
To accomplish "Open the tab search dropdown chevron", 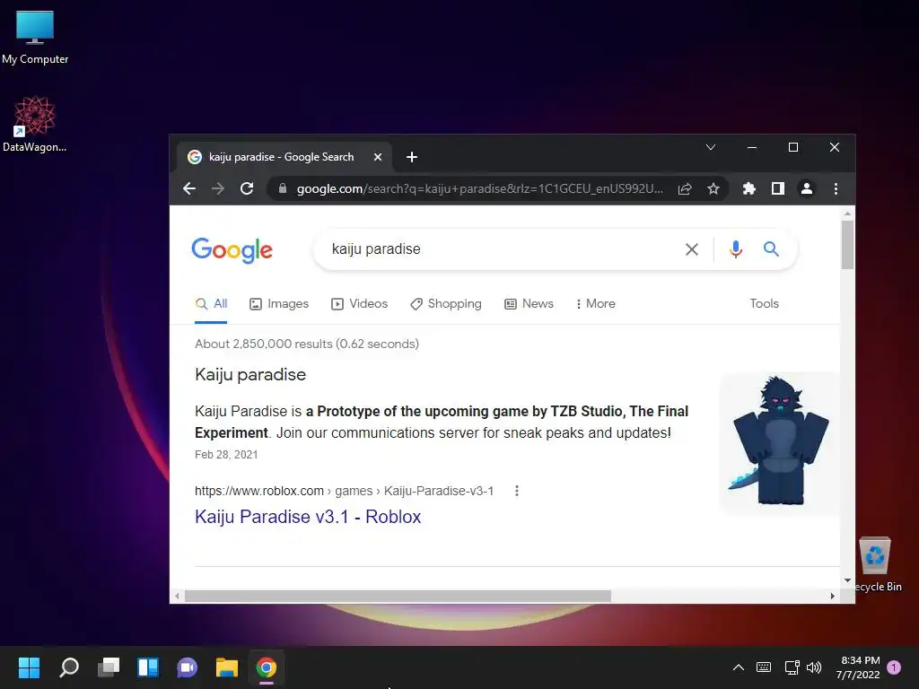I will [711, 147].
